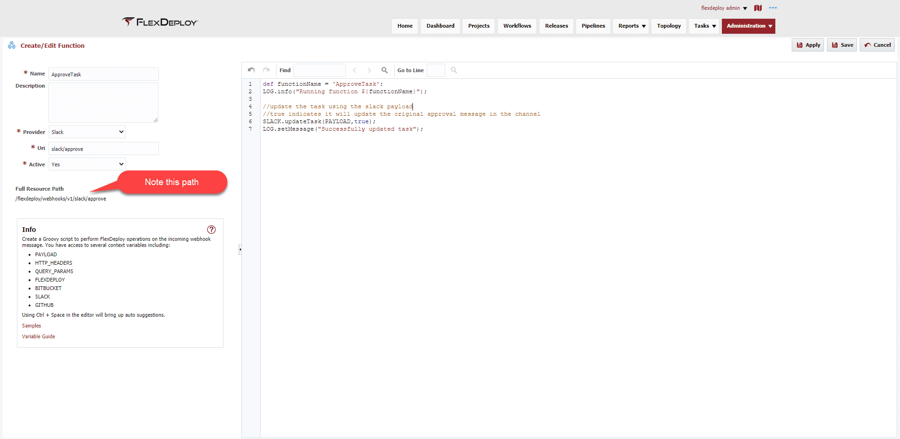Expand the Reports menu
Image resolution: width=900 pixels, height=439 pixels.
tap(632, 26)
